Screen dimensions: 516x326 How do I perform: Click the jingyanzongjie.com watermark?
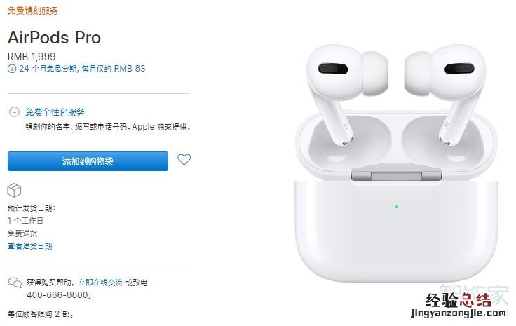tap(458, 313)
